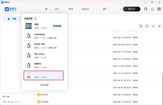Screen dimensions: 163x105
Task: Click the 易有云 logo in the header
Action: point(11,9)
